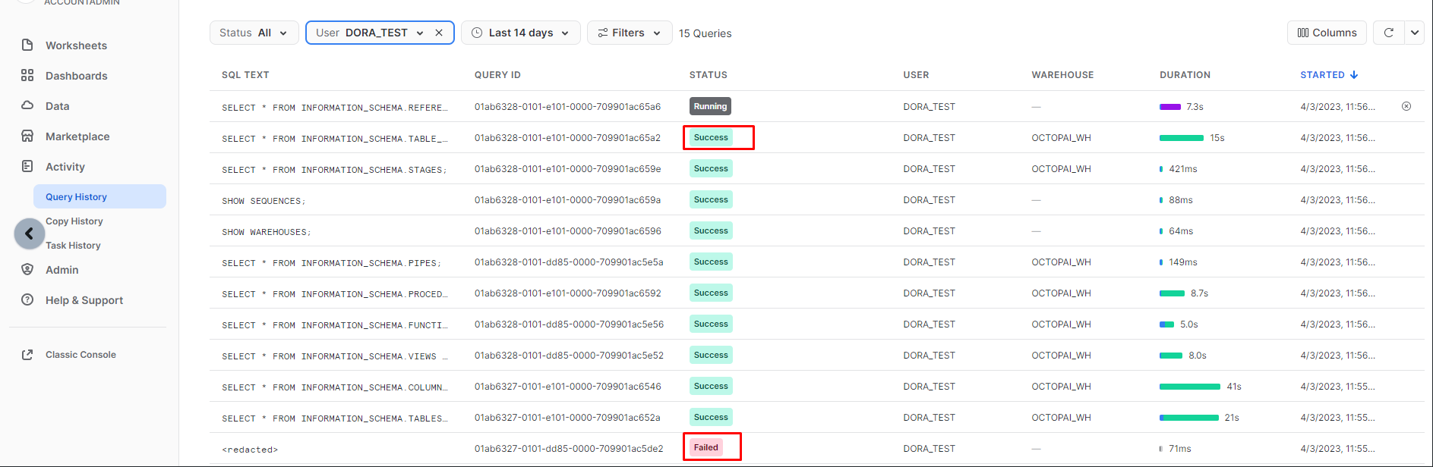
Task: Open the Classic Console link
Action: pyautogui.click(x=80, y=355)
